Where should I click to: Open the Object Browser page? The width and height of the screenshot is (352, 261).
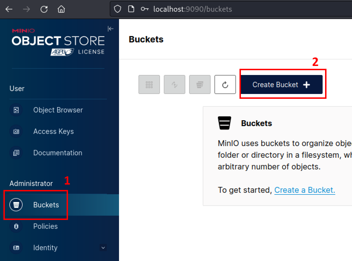58,110
